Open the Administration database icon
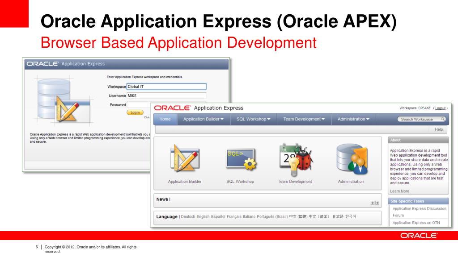Viewport: 458px width, 257px height. tap(352, 159)
